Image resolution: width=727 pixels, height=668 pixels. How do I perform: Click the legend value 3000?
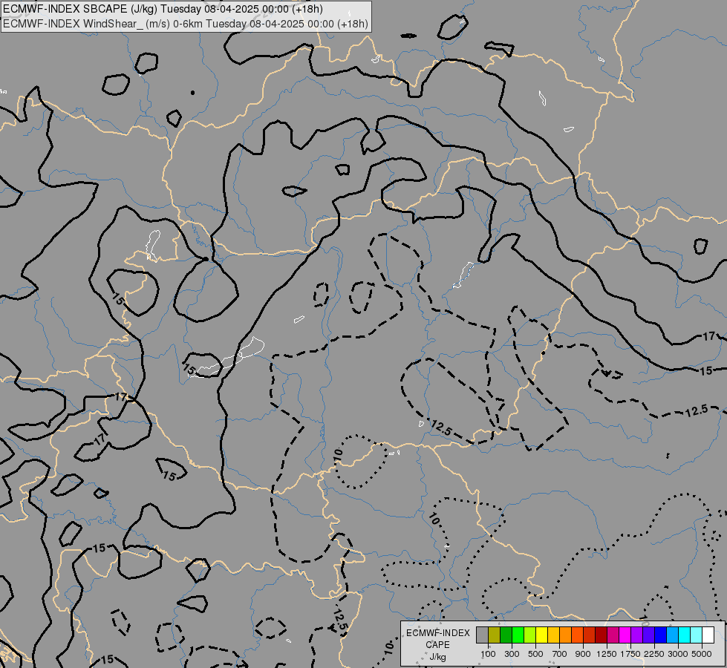point(678,654)
